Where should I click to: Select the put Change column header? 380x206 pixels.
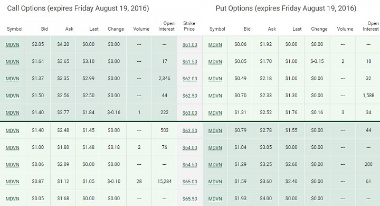pyautogui.click(x=319, y=29)
